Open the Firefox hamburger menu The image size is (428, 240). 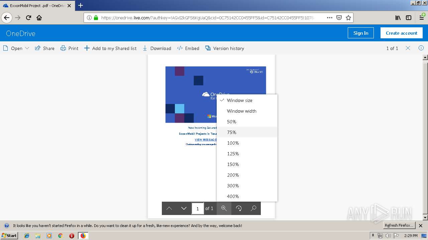[422, 18]
